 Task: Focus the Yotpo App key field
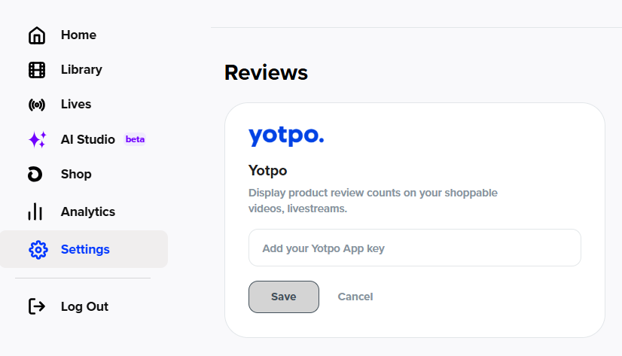(415, 248)
